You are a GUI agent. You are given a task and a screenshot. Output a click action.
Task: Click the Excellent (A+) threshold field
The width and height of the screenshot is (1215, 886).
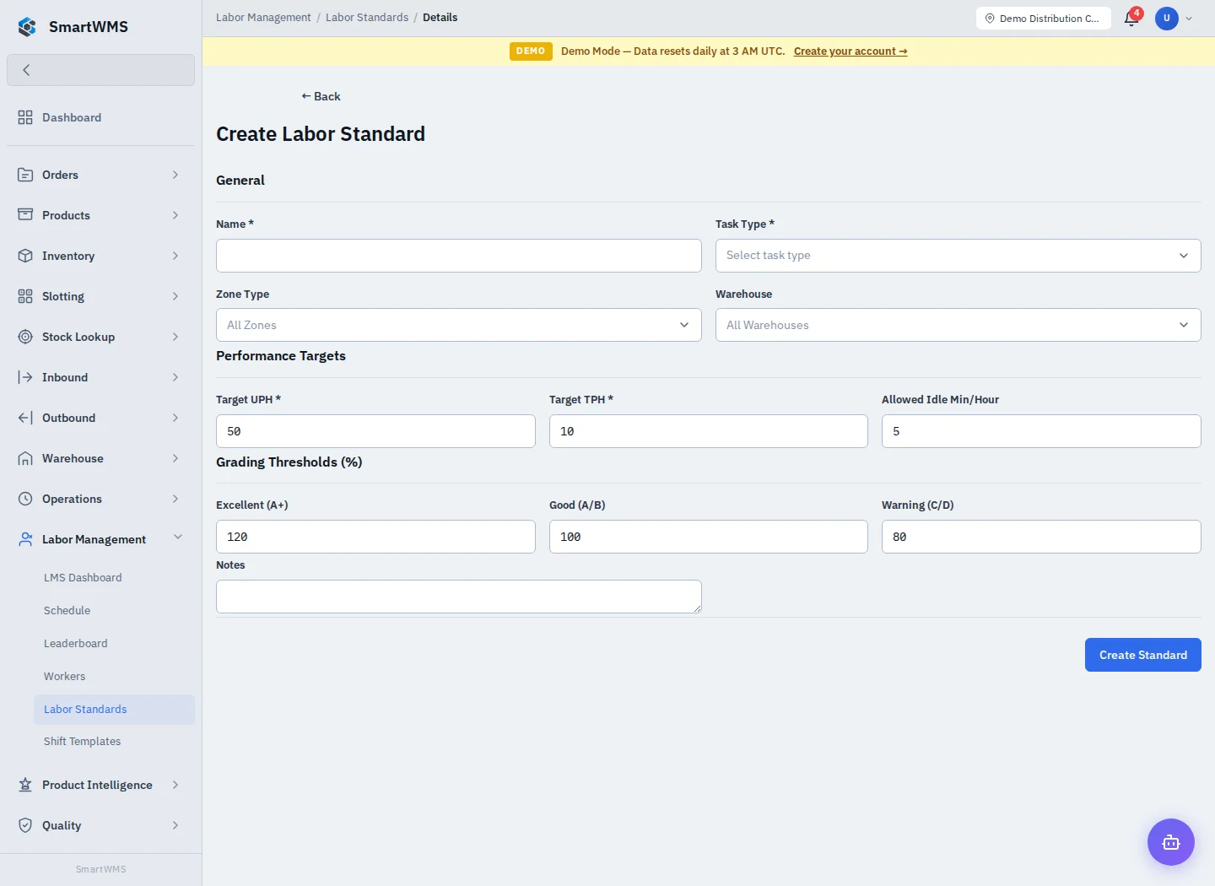(x=375, y=537)
